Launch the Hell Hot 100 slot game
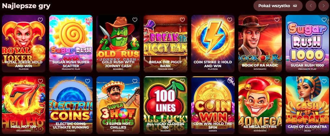The width and height of the screenshot is (330, 136). click(x=23, y=105)
